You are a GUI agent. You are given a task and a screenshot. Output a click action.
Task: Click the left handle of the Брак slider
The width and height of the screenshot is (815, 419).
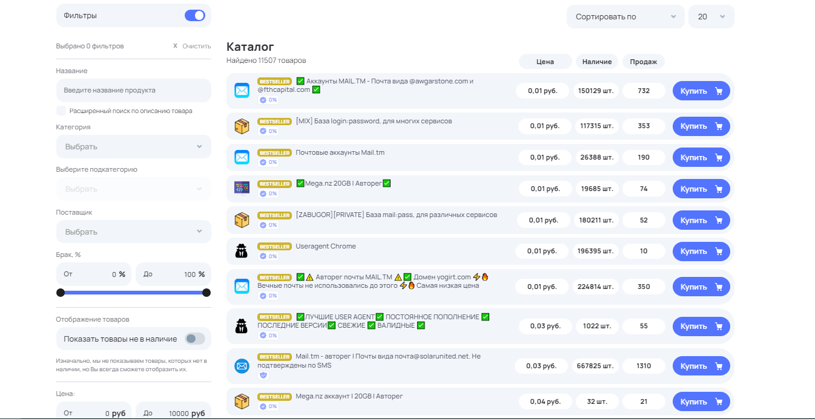pos(61,293)
